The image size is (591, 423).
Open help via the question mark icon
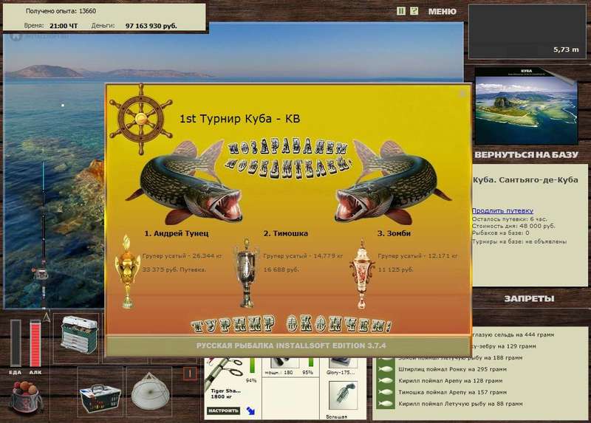coord(414,11)
